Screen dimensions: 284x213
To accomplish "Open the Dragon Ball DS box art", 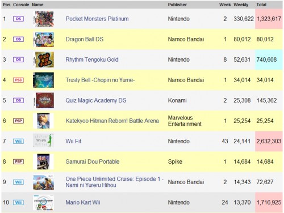I will point(43,39).
